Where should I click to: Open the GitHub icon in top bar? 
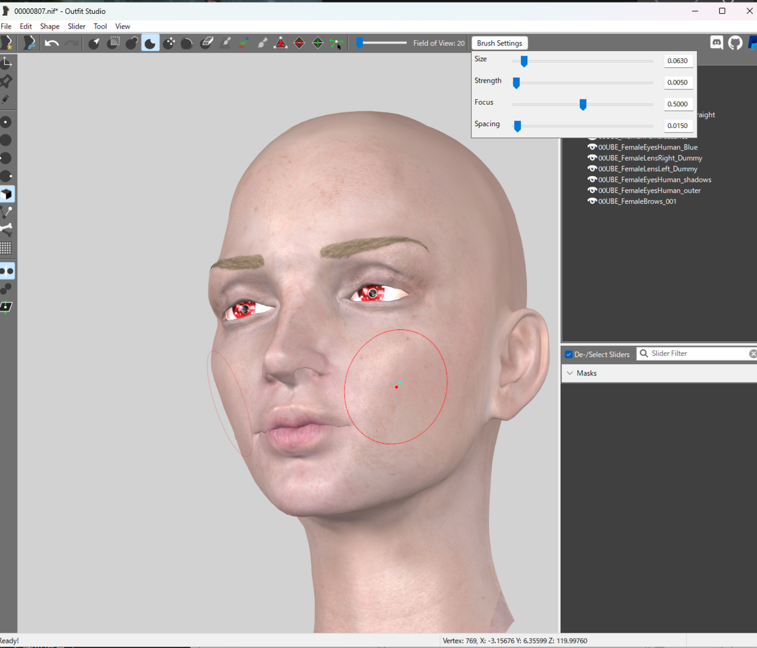click(735, 43)
